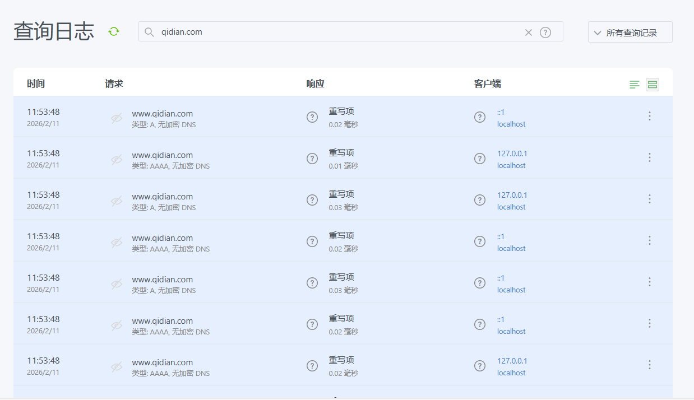Open three-dot menu for the 0.01 毫秒 row
This screenshot has width=694, height=400.
[649, 157]
